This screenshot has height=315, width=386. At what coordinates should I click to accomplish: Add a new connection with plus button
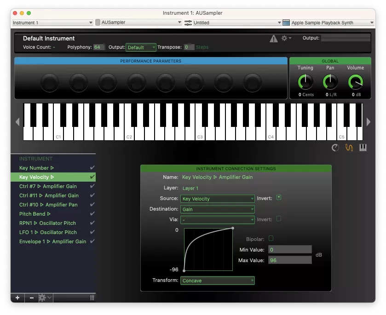[x=17, y=298]
